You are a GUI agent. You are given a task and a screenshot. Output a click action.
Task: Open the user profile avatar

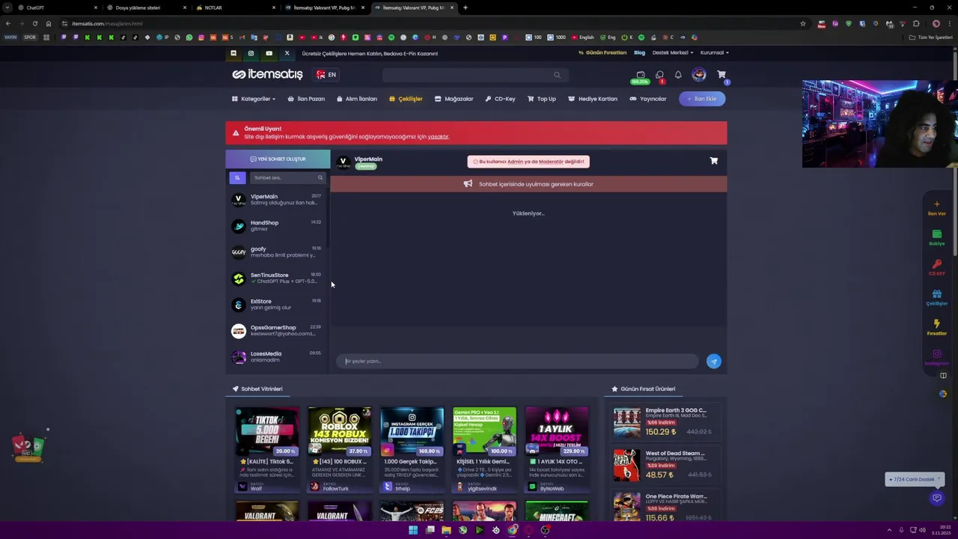699,74
